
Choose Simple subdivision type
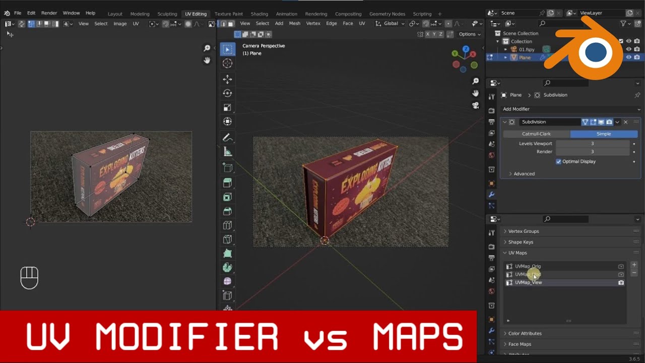coord(604,134)
